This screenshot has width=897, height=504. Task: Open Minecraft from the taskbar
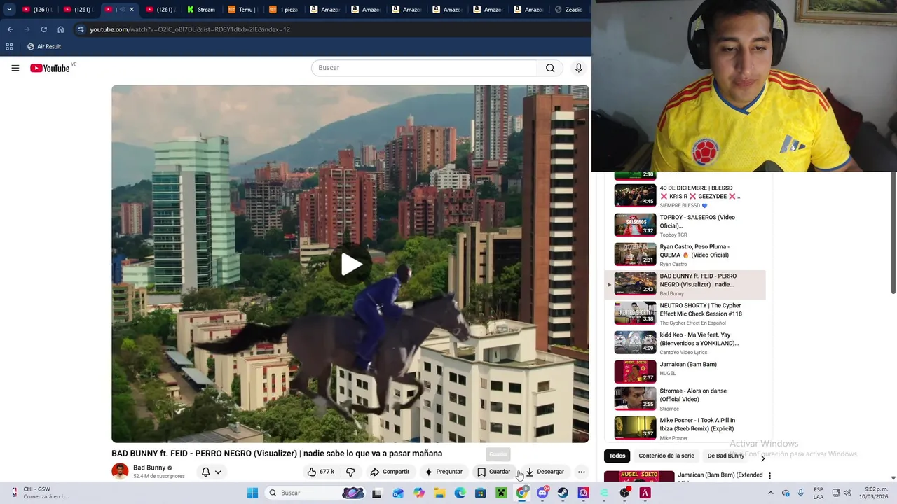(x=501, y=493)
